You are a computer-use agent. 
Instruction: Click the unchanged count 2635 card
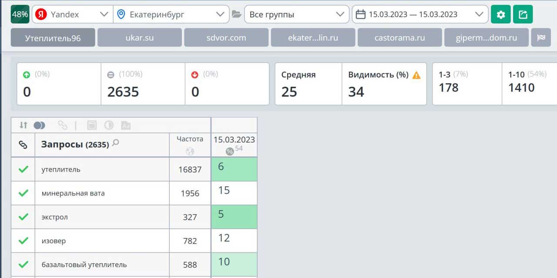click(x=143, y=84)
